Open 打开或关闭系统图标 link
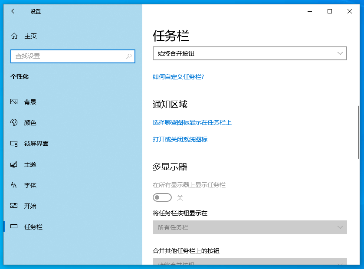364x269 pixels. [x=180, y=139]
